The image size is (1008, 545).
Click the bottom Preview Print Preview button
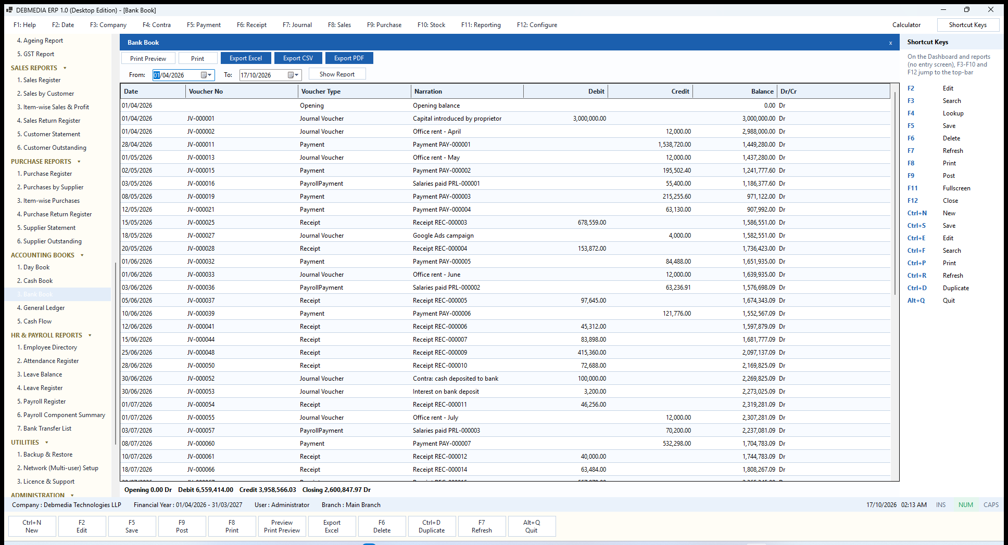click(x=282, y=526)
